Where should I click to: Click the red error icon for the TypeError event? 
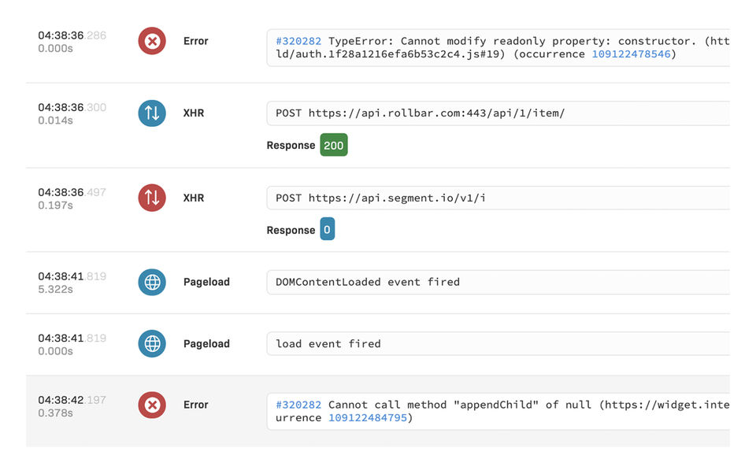pos(152,41)
